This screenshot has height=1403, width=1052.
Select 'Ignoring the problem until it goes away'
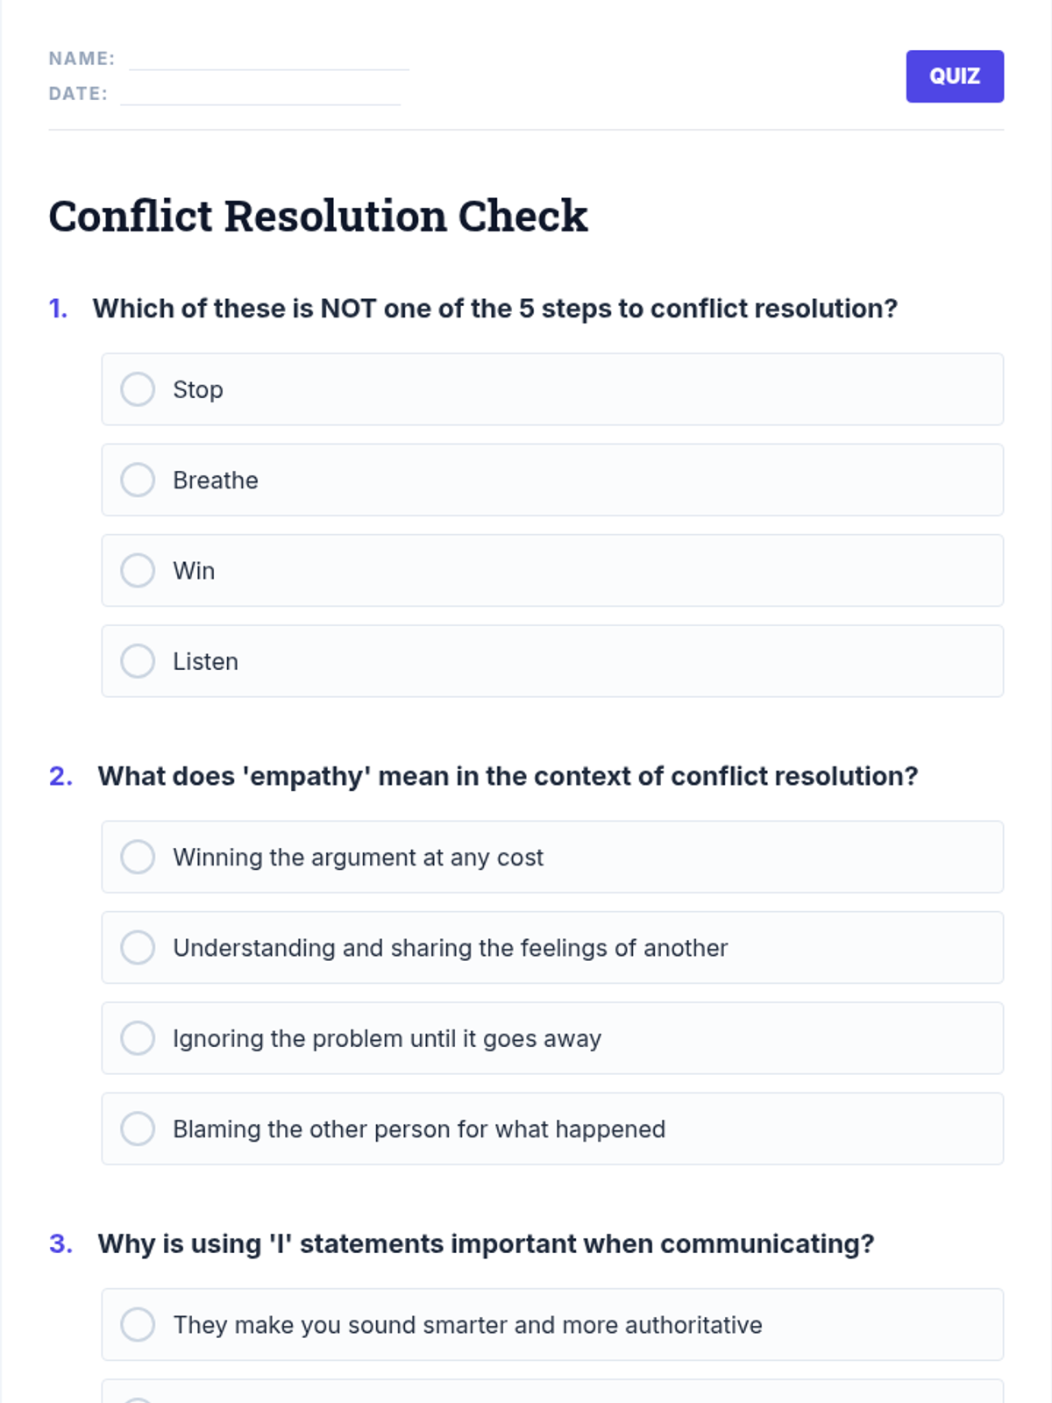138,1038
